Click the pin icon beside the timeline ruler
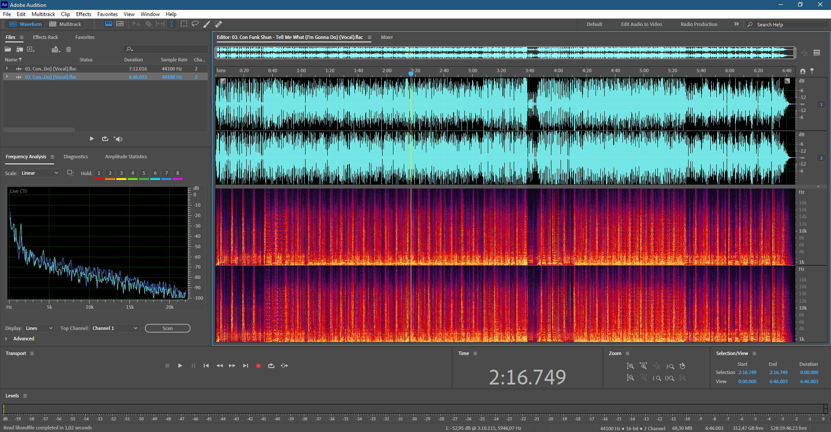The width and height of the screenshot is (831, 432). point(812,71)
